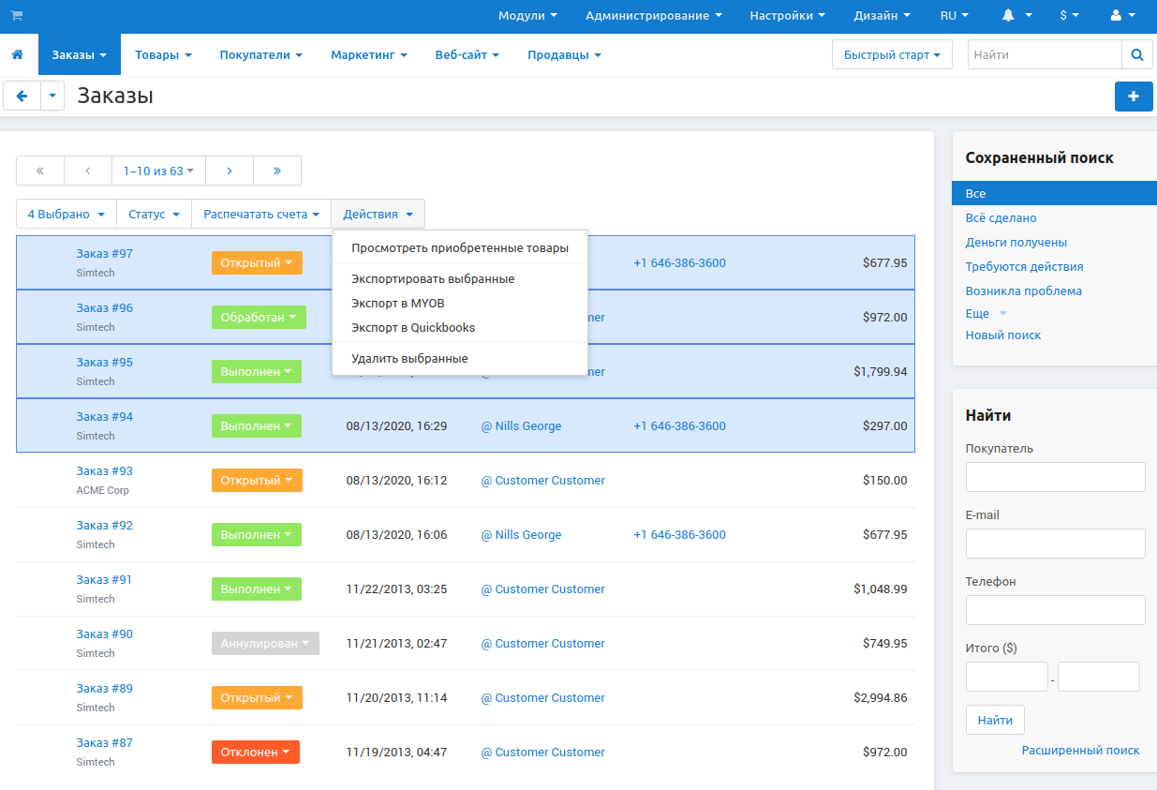Choose Экспорт в Quickbooks from the menu

(413, 328)
